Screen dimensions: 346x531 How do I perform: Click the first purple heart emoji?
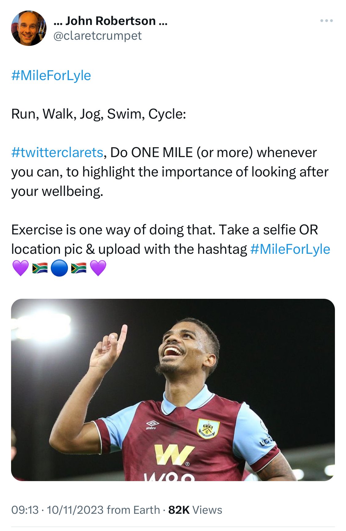tap(20, 268)
